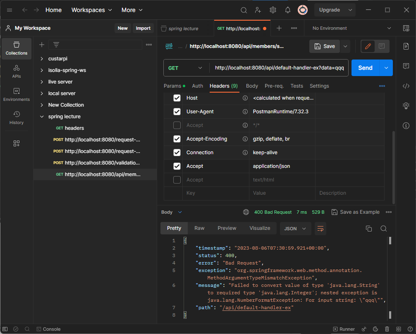Expand the New Collection folder
The width and height of the screenshot is (416, 334).
tap(42, 105)
